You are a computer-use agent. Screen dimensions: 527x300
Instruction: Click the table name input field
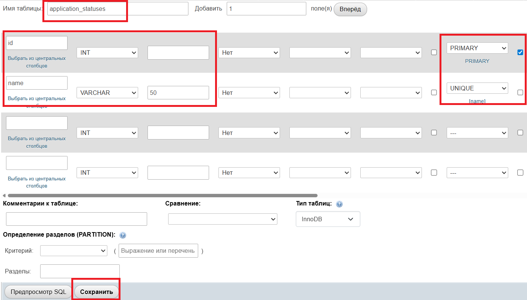(117, 9)
